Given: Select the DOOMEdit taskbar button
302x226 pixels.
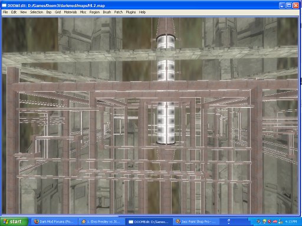Looking at the screenshot, I should click(149, 222).
